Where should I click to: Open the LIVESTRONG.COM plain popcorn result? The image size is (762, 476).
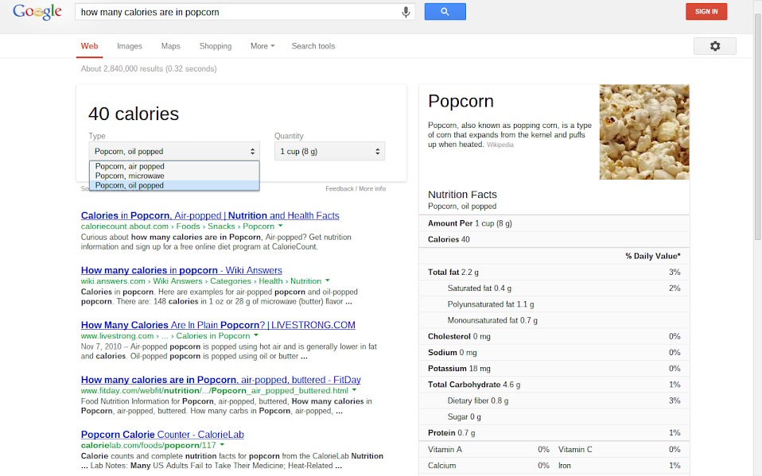218,325
